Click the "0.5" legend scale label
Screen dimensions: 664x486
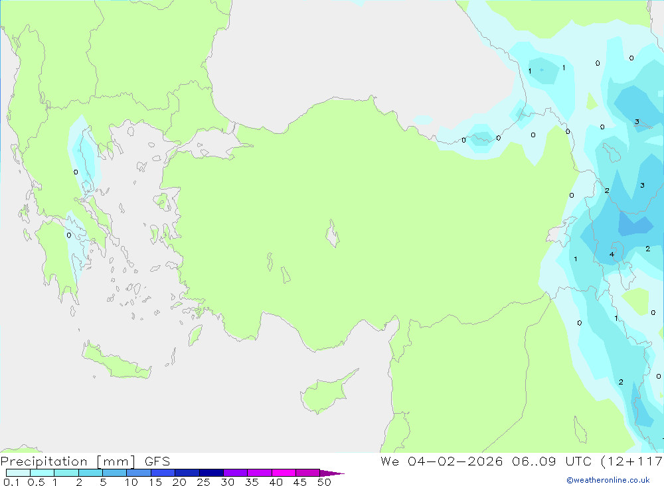coord(36,482)
